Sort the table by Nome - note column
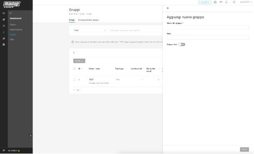This screenshot has width=254, height=154. pos(95,69)
